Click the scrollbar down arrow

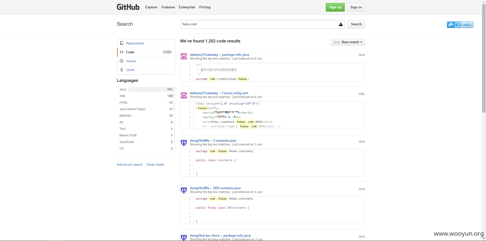tap(484, 238)
